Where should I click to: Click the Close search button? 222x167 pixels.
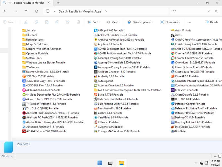(x=170, y=22)
